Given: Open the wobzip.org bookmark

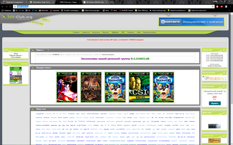Looking at the screenshot, I should [158, 10].
